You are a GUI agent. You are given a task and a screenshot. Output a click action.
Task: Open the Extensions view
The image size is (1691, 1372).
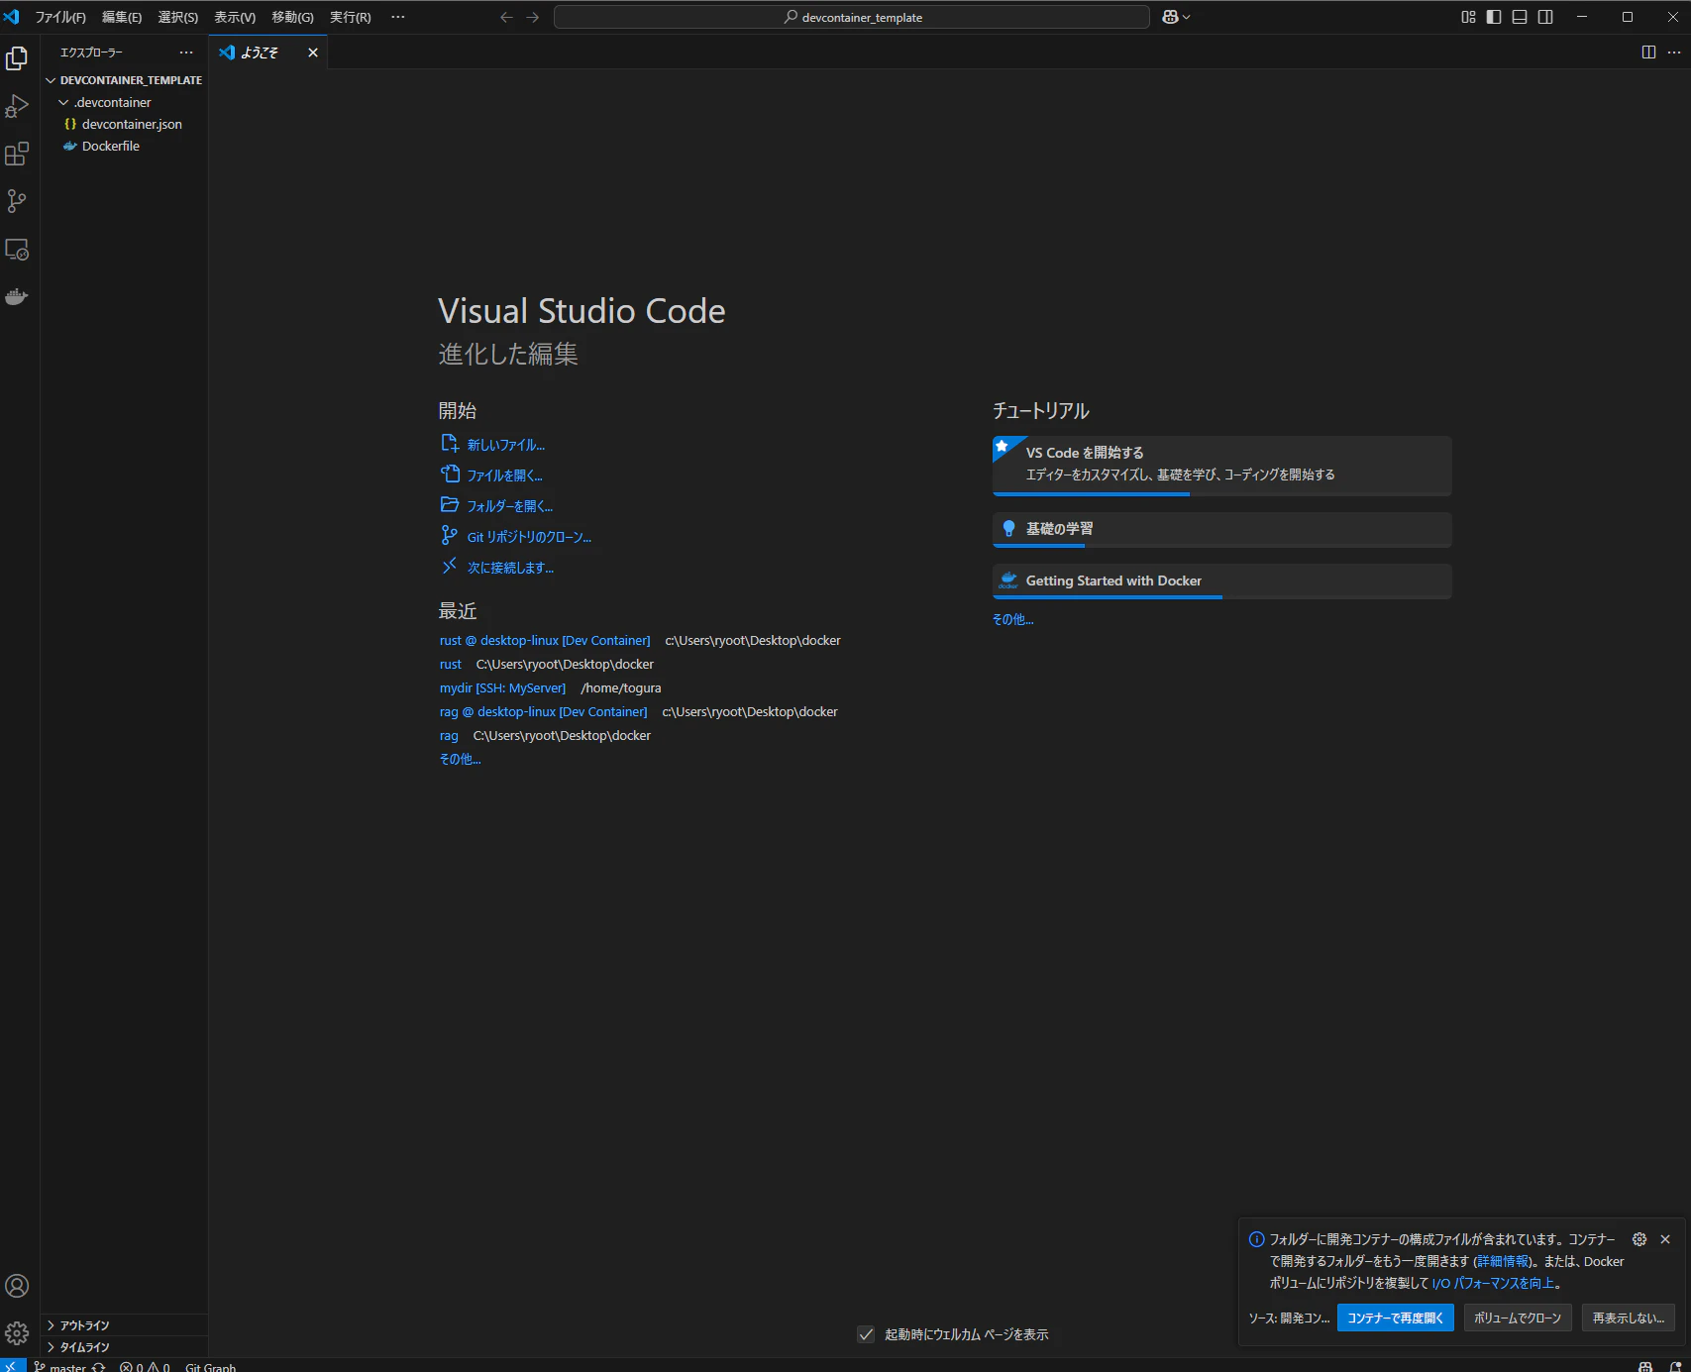17,154
